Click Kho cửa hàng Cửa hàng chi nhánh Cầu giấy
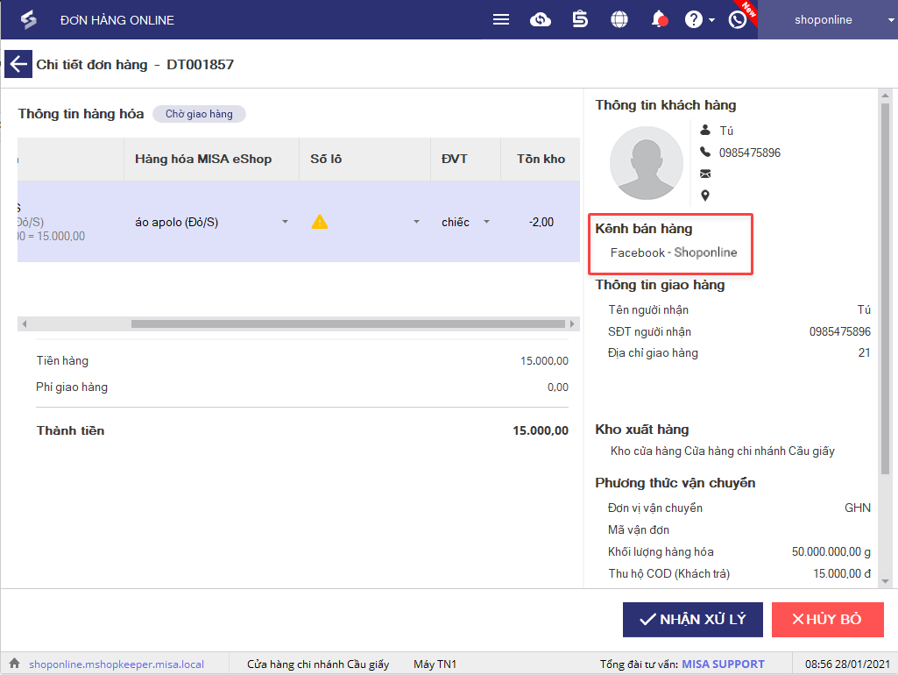The image size is (898, 675). pos(722,451)
